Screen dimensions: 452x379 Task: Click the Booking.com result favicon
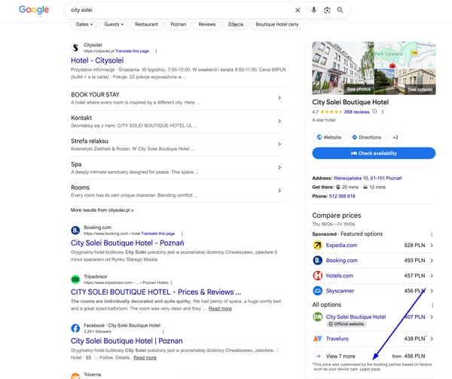(75, 231)
